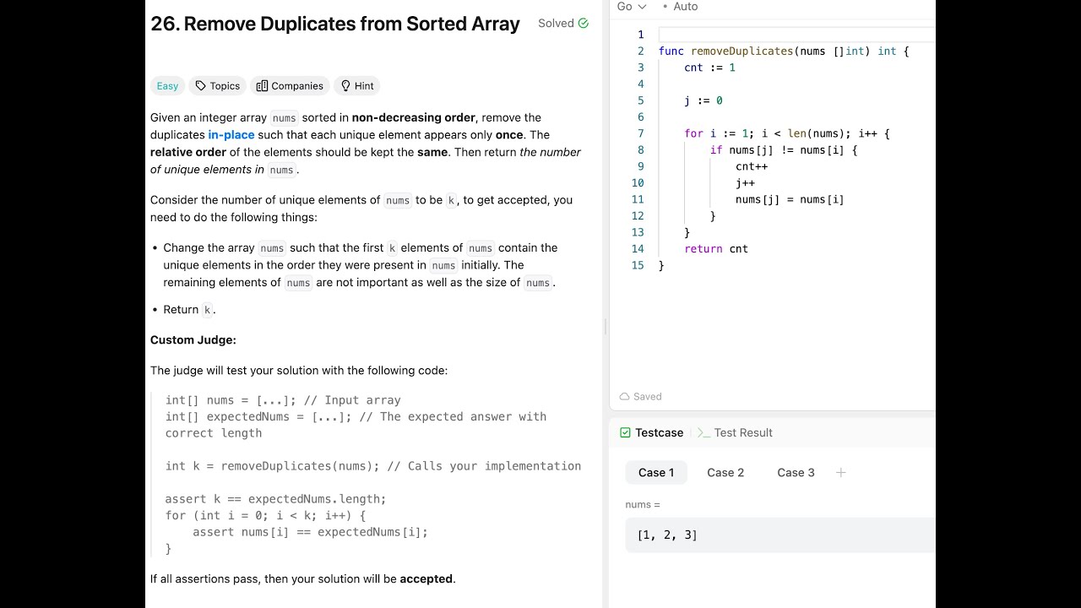Select Case 1 tab

tap(656, 473)
